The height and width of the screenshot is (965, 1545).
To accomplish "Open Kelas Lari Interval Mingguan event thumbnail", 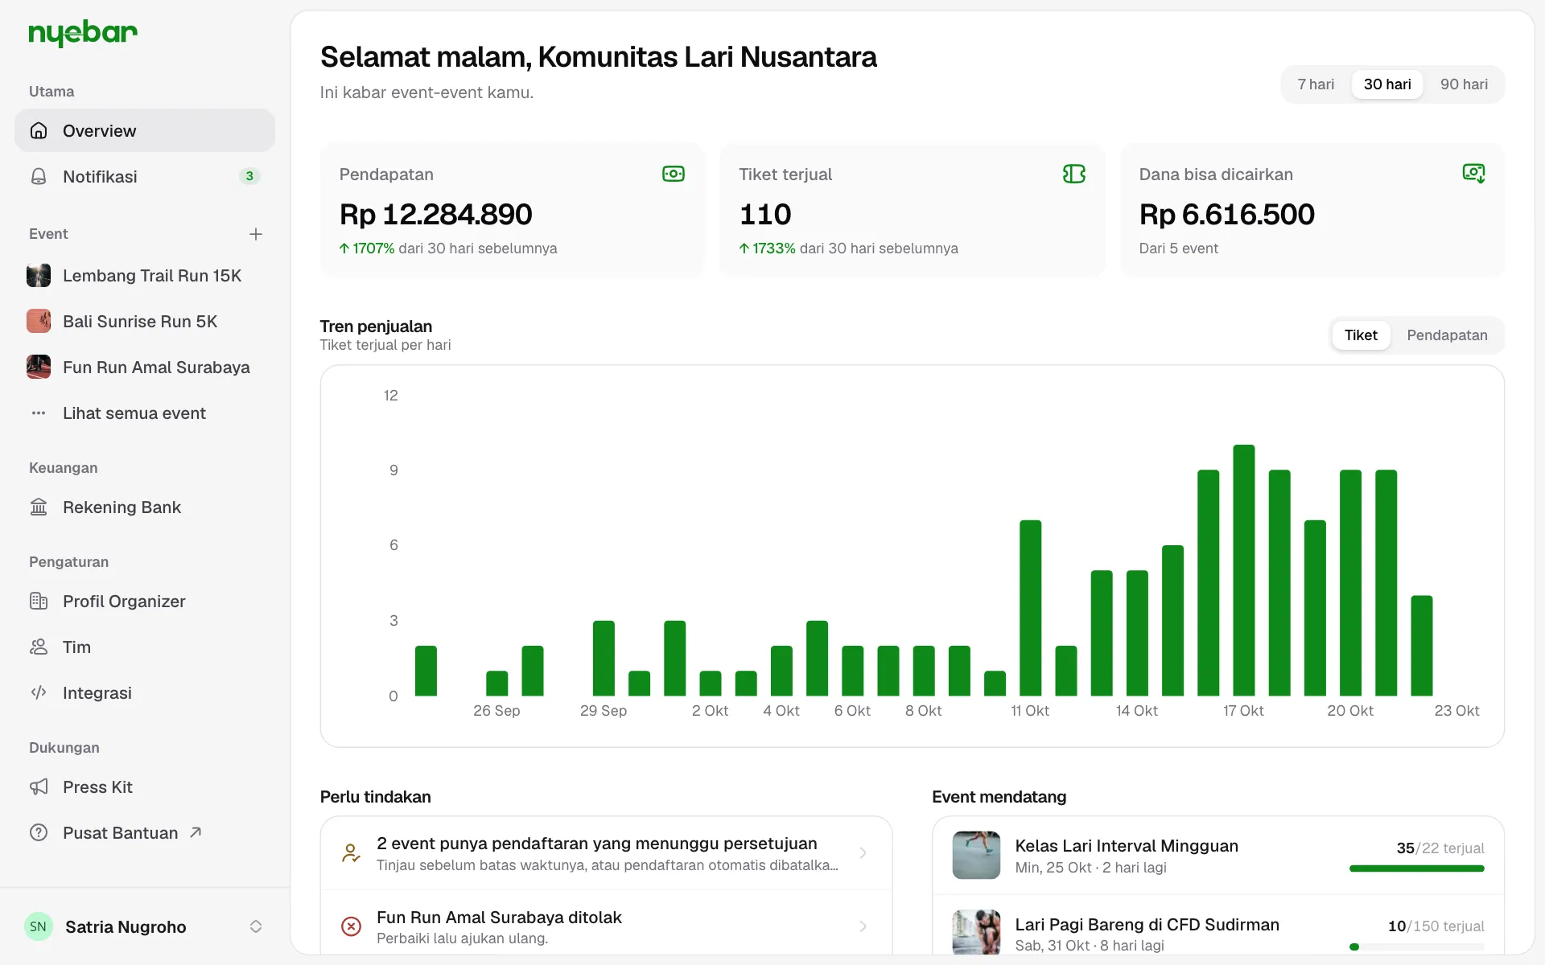I will 976,855.
